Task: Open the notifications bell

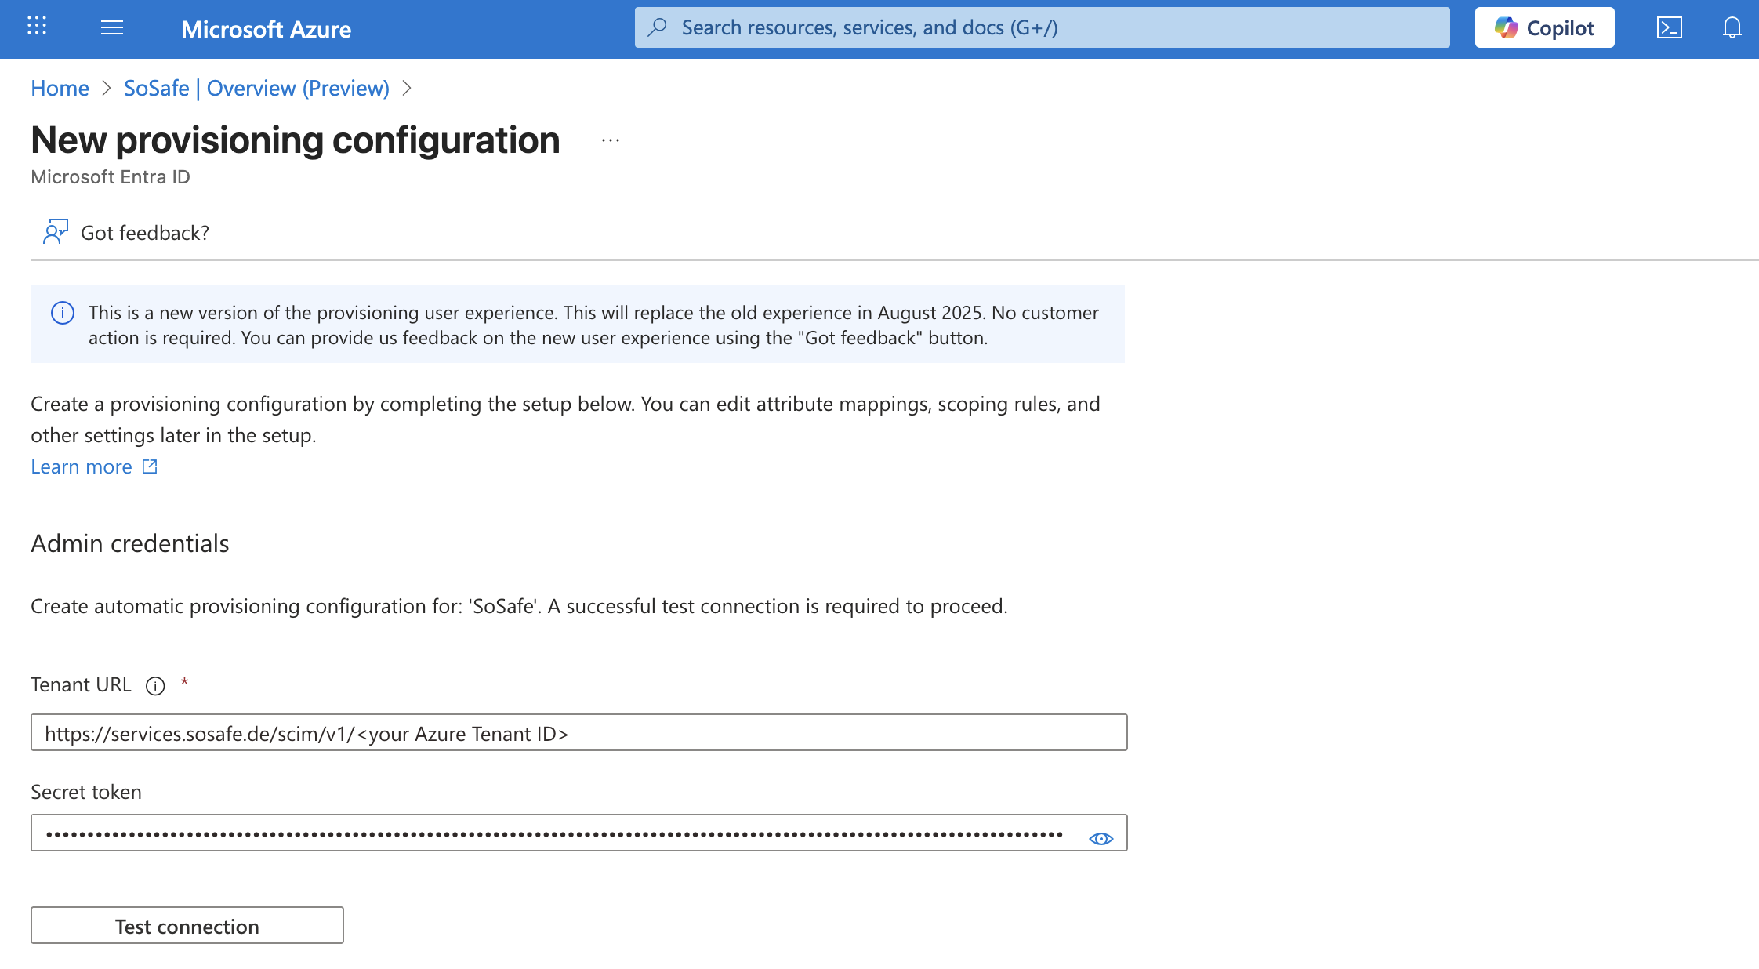Action: click(1732, 28)
